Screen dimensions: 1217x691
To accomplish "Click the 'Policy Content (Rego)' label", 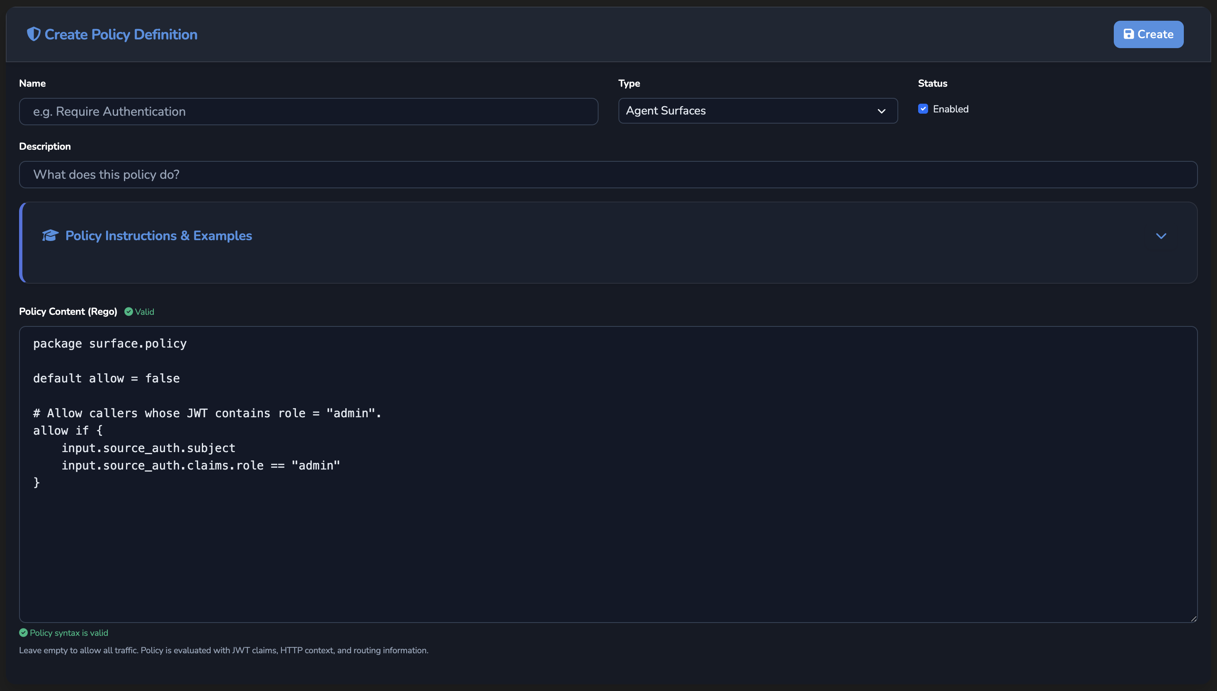I will (68, 312).
